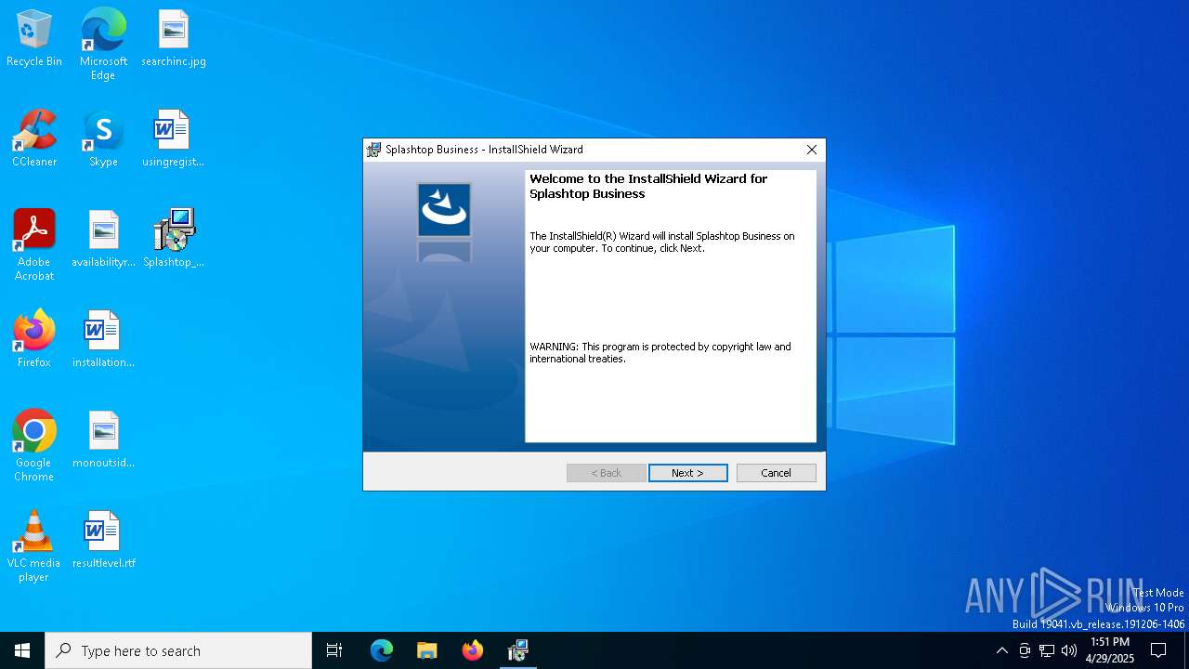Screen dimensions: 1189x669
Task: Select Microsoft Edge desktop shortcut
Action: [x=103, y=45]
